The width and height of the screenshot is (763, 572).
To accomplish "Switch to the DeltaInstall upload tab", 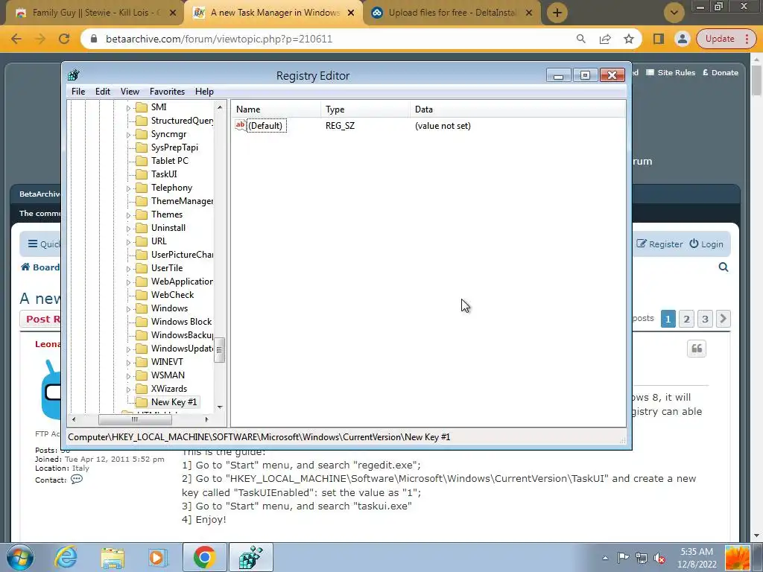I will 452,13.
